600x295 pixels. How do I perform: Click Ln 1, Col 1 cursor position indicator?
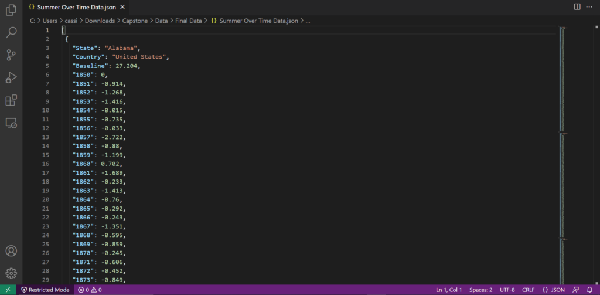[x=449, y=290]
